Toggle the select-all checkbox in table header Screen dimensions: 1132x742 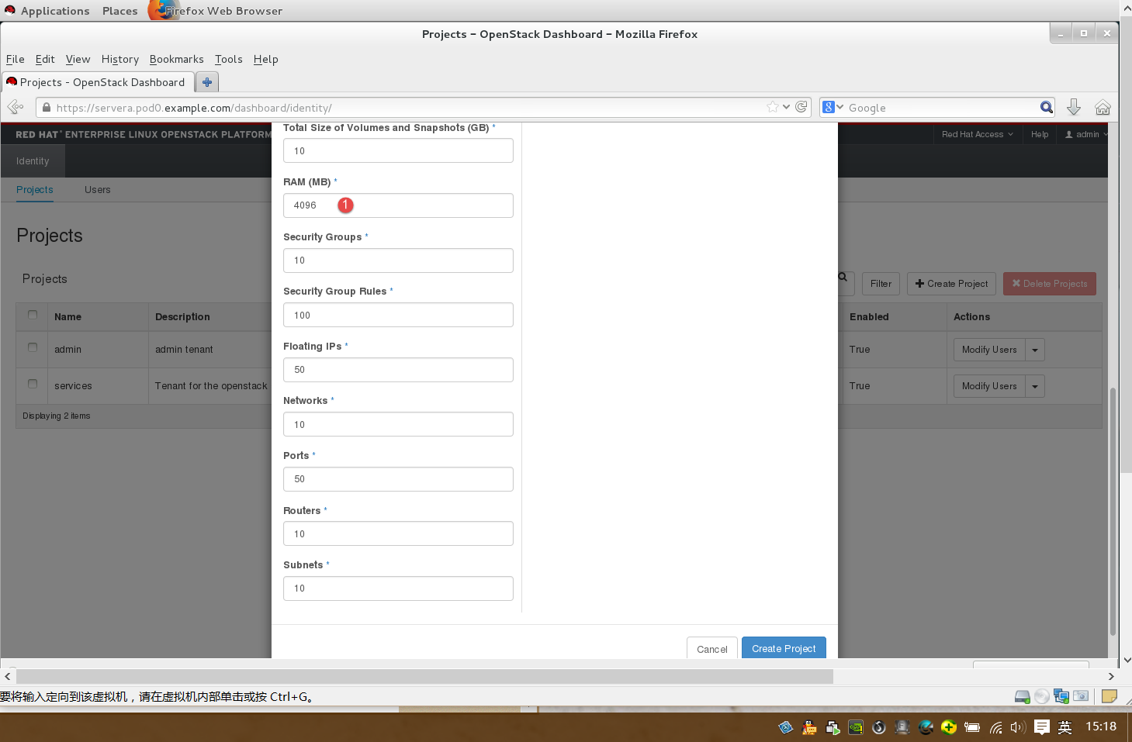click(x=33, y=315)
